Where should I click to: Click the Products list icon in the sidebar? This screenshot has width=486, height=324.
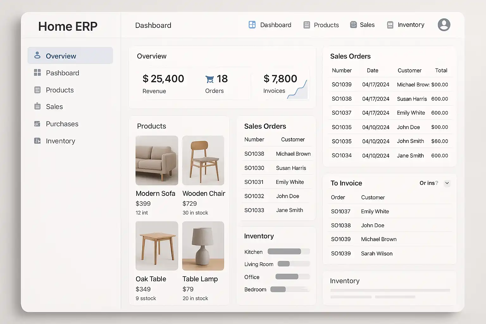tap(37, 90)
